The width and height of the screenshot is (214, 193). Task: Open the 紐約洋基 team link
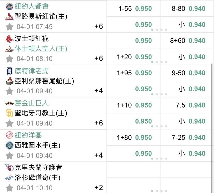point(28,135)
